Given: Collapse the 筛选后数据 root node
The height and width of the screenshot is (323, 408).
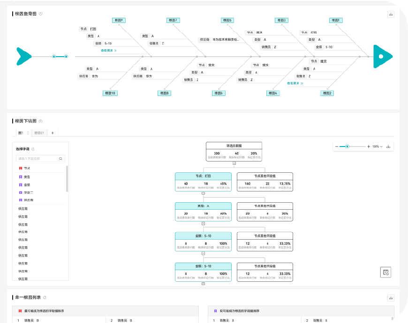Looking at the screenshot, I should [x=234, y=163].
